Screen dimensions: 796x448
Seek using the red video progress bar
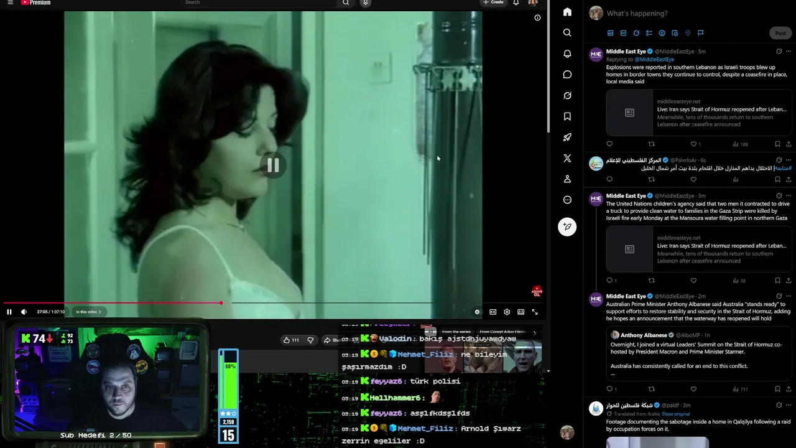pyautogui.click(x=273, y=303)
